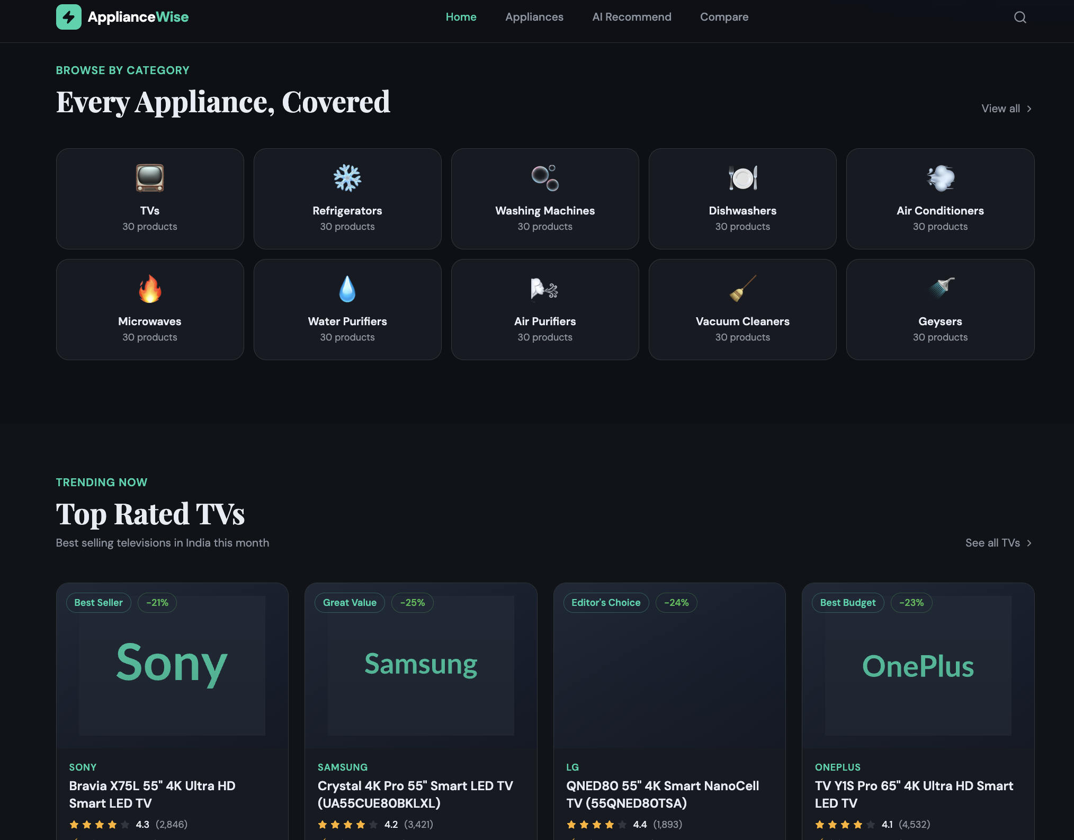Click the OnePlus product image
The width and height of the screenshot is (1074, 840).
[918, 665]
